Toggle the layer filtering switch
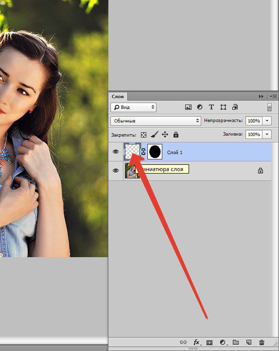 coord(269,107)
